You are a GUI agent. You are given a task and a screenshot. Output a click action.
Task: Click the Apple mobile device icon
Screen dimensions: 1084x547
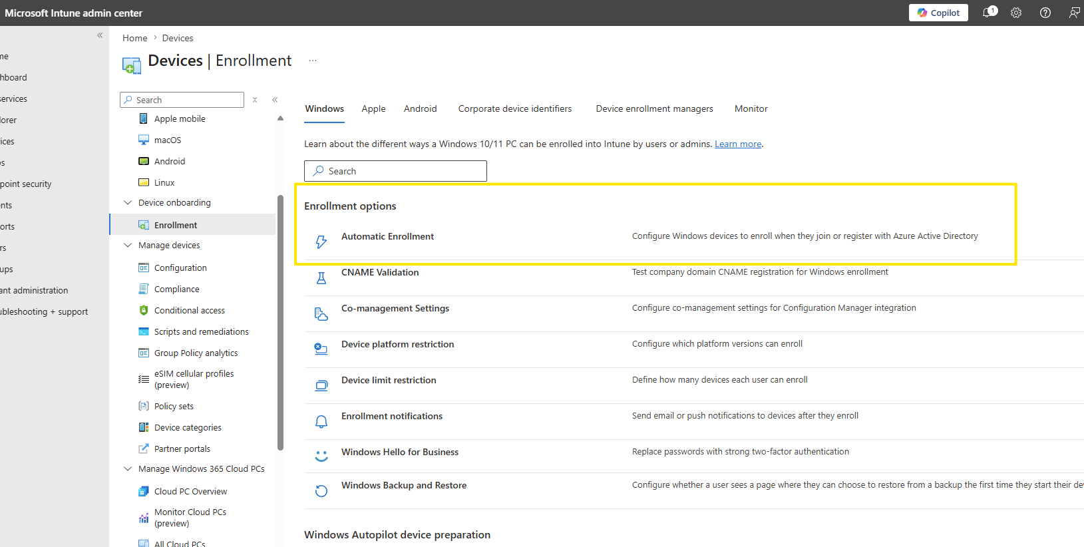143,118
